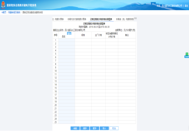Click the 序号 column header
This screenshot has height=131, width=189.
[56, 35]
